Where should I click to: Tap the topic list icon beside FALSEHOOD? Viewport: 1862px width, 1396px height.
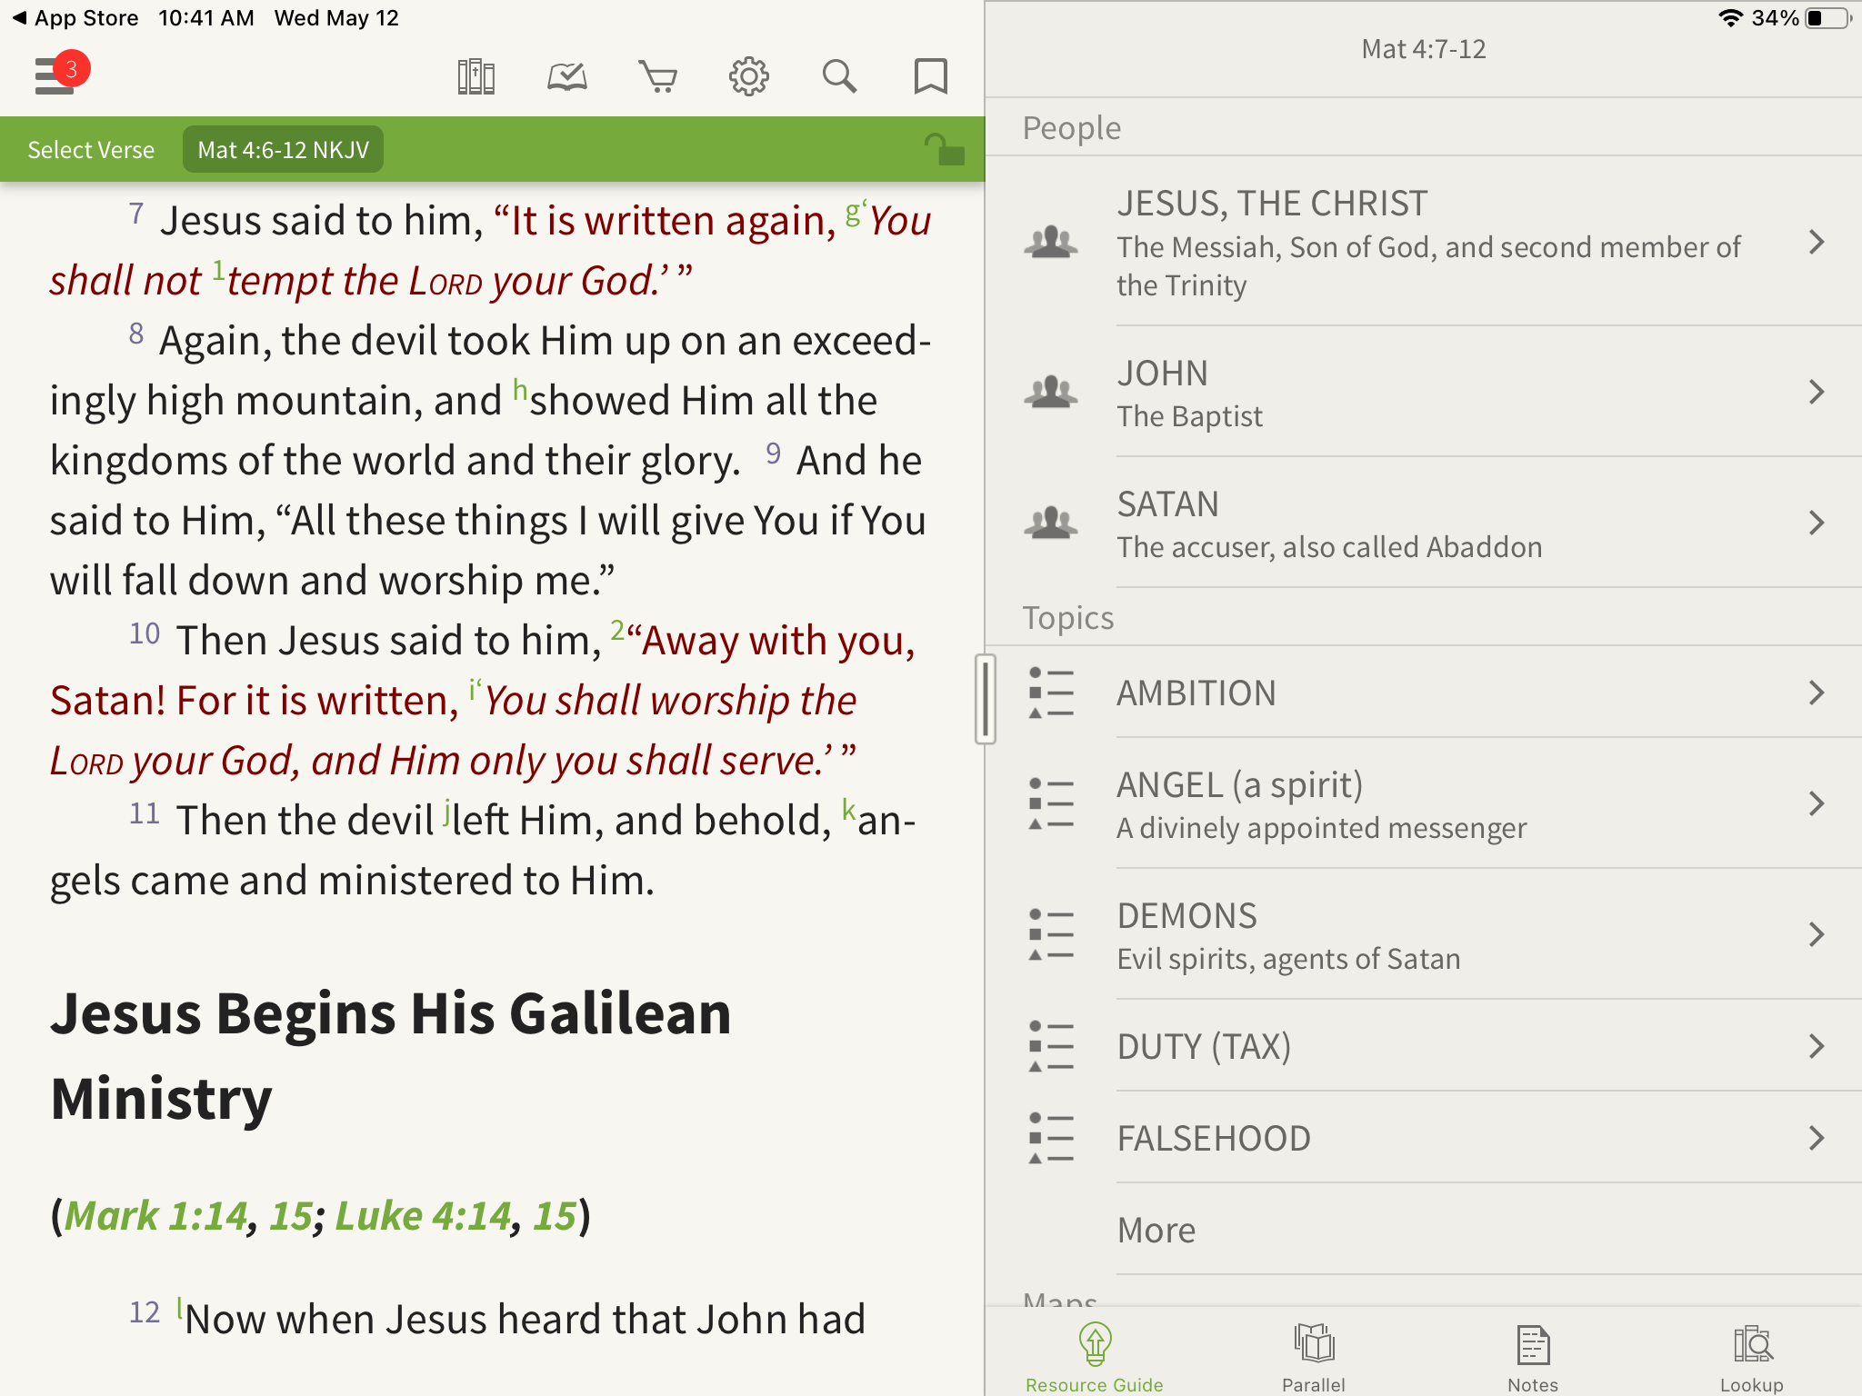coord(1051,1138)
